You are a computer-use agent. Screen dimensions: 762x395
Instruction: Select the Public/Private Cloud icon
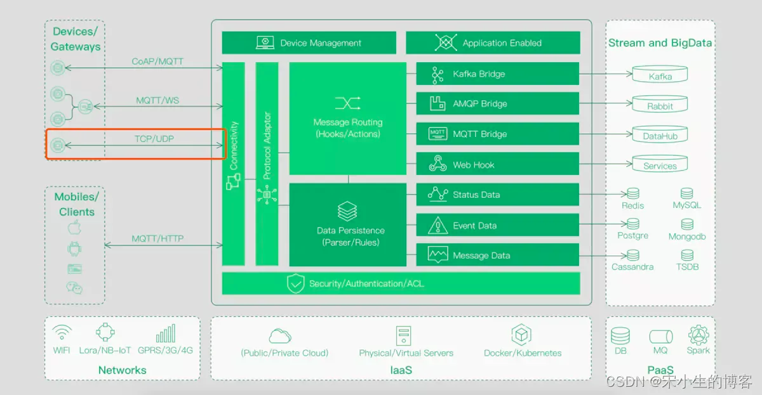pos(280,335)
